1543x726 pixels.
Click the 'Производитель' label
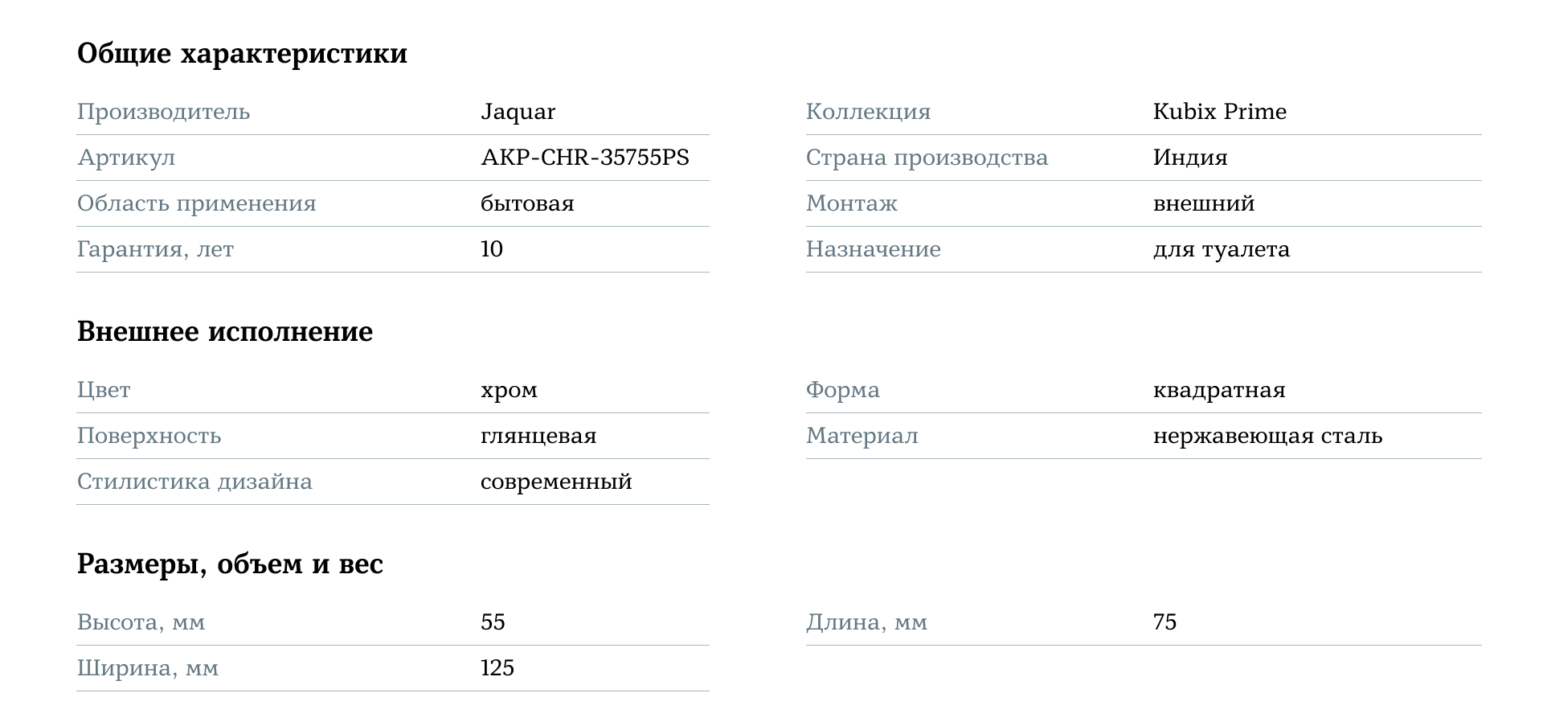click(163, 112)
